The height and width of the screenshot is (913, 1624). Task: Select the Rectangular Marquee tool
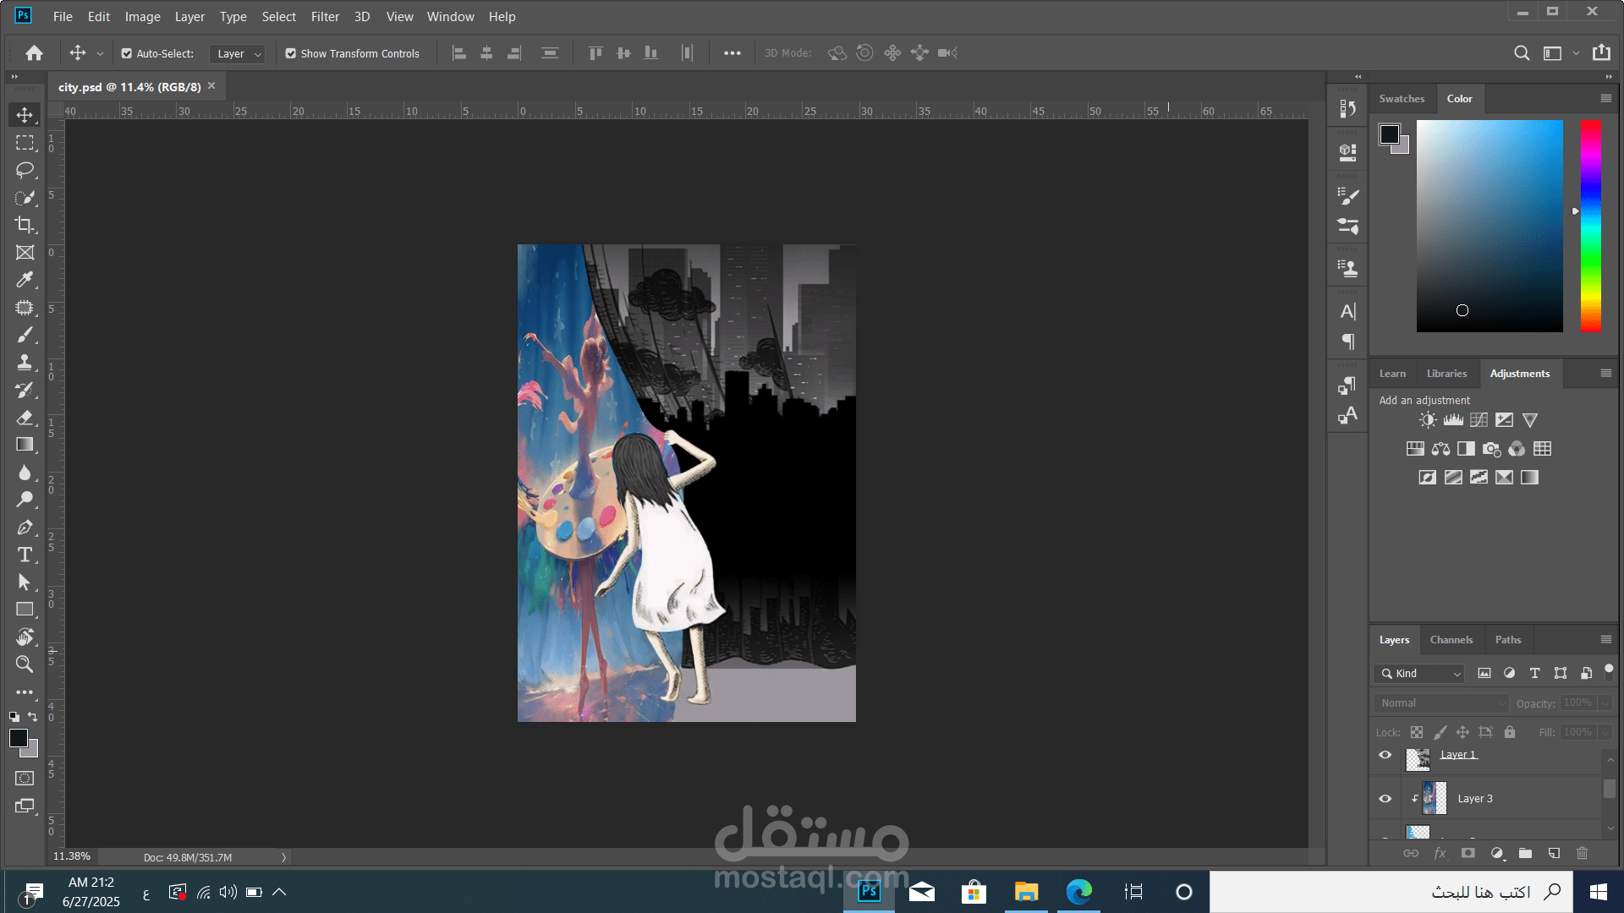click(x=25, y=143)
